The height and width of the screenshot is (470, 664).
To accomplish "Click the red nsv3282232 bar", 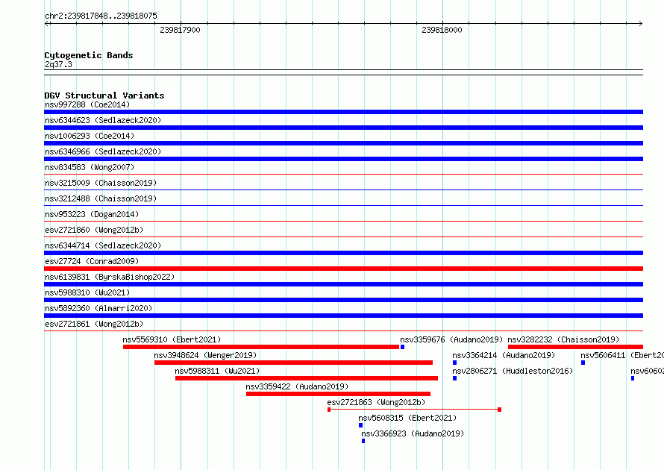I will point(575,347).
